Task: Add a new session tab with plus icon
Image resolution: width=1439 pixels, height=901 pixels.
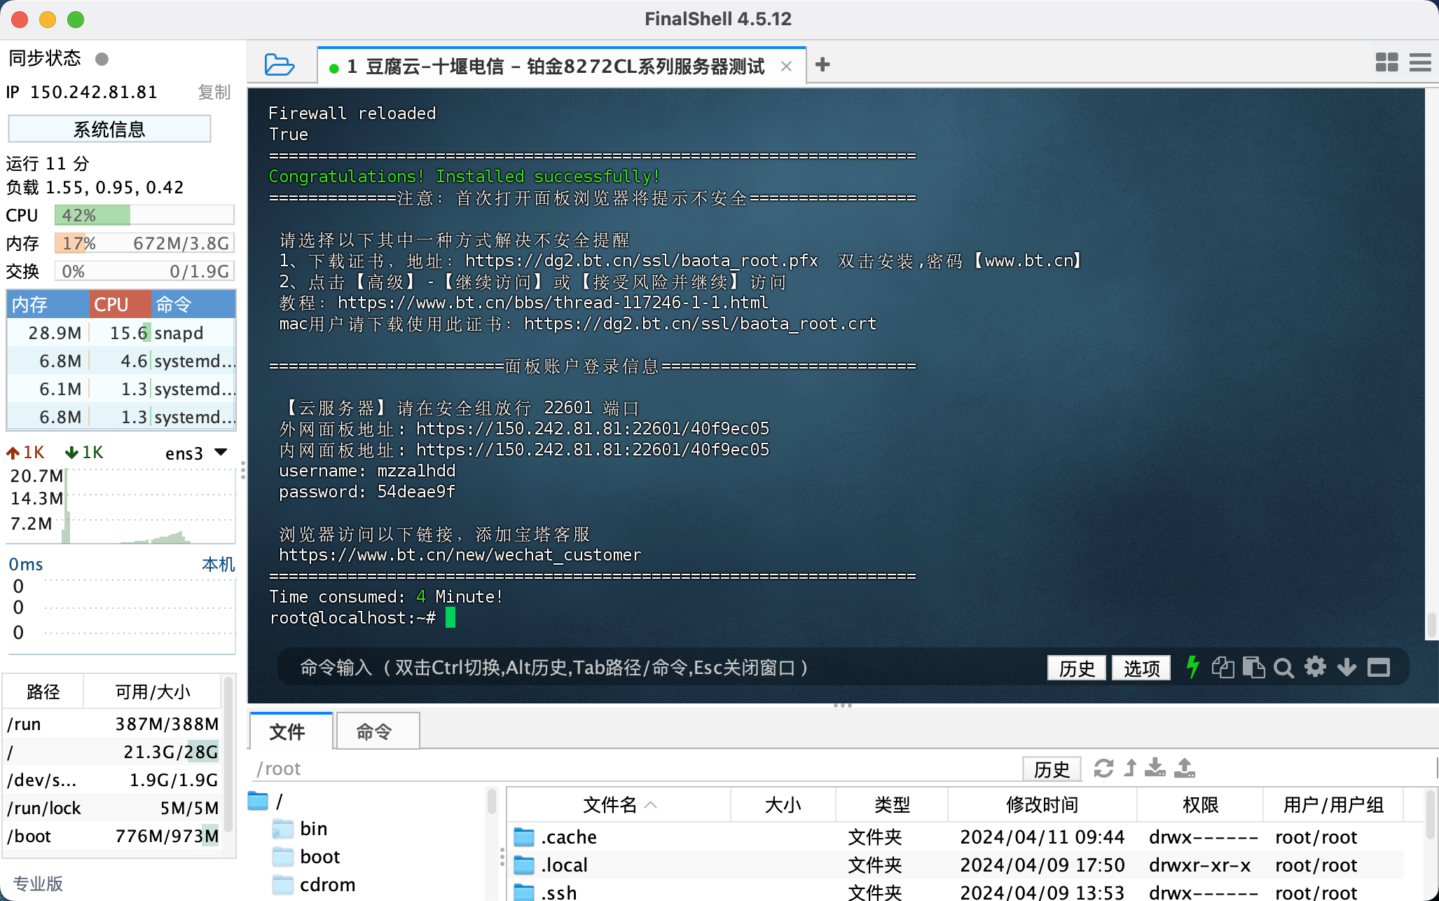Action: pyautogui.click(x=823, y=64)
